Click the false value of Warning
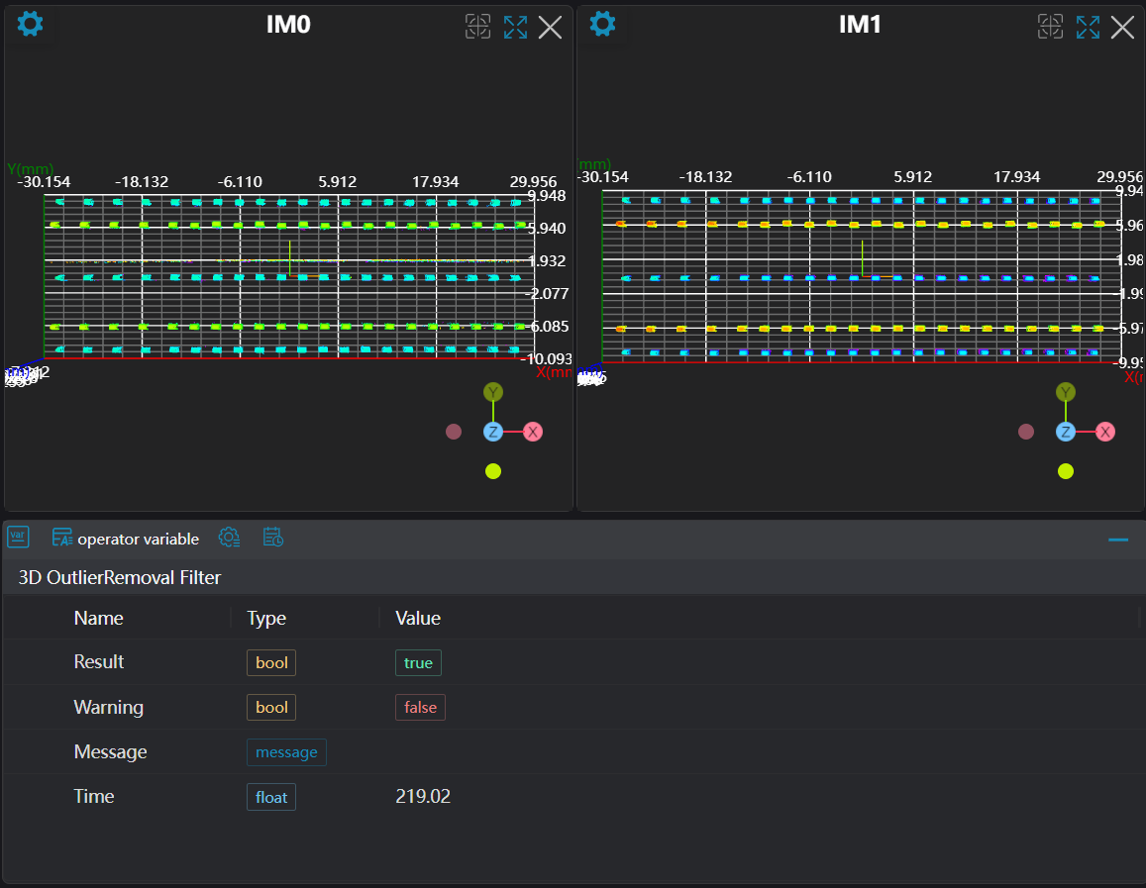The width and height of the screenshot is (1146, 888). (420, 708)
